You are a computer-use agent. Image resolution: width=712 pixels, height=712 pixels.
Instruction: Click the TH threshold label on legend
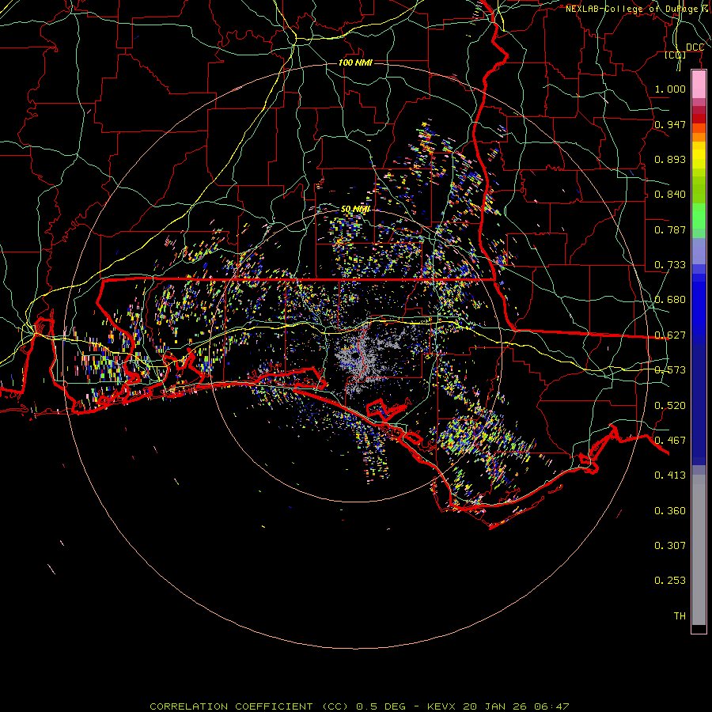tap(680, 616)
